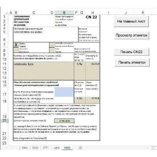Go to previous sheet with the left arrow
This screenshot has width=157, height=157.
pyautogui.click(x=6, y=148)
